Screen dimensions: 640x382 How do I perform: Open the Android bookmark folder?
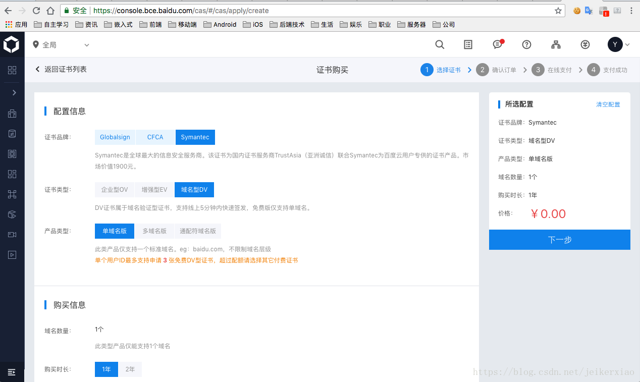(220, 24)
